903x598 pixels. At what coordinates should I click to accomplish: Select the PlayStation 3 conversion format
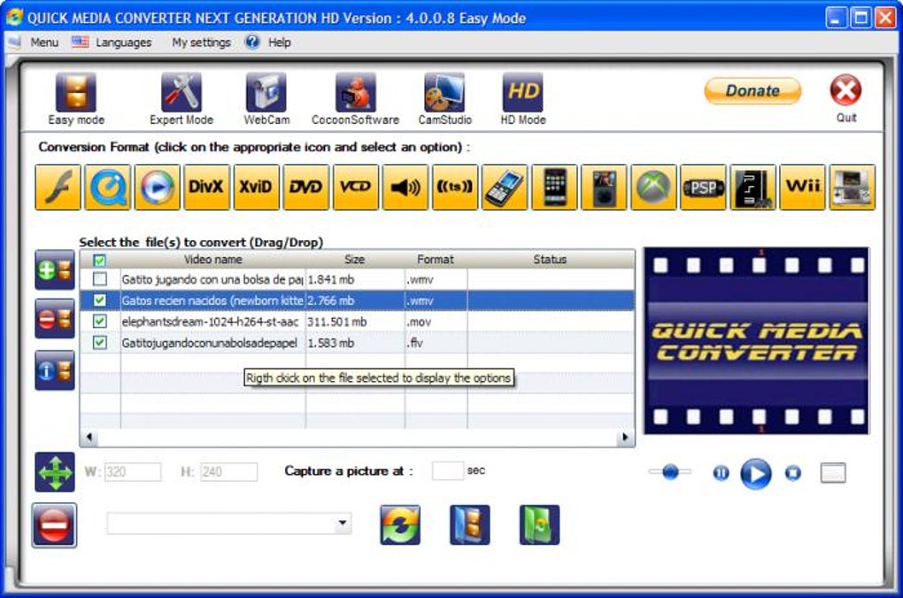(x=752, y=187)
